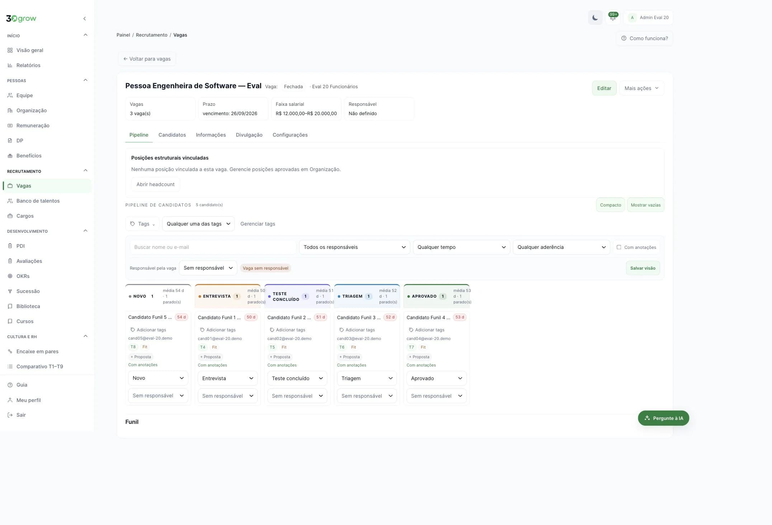This screenshot has width=772, height=525.
Task: Open Encaixe em pares
Action: tap(47, 351)
